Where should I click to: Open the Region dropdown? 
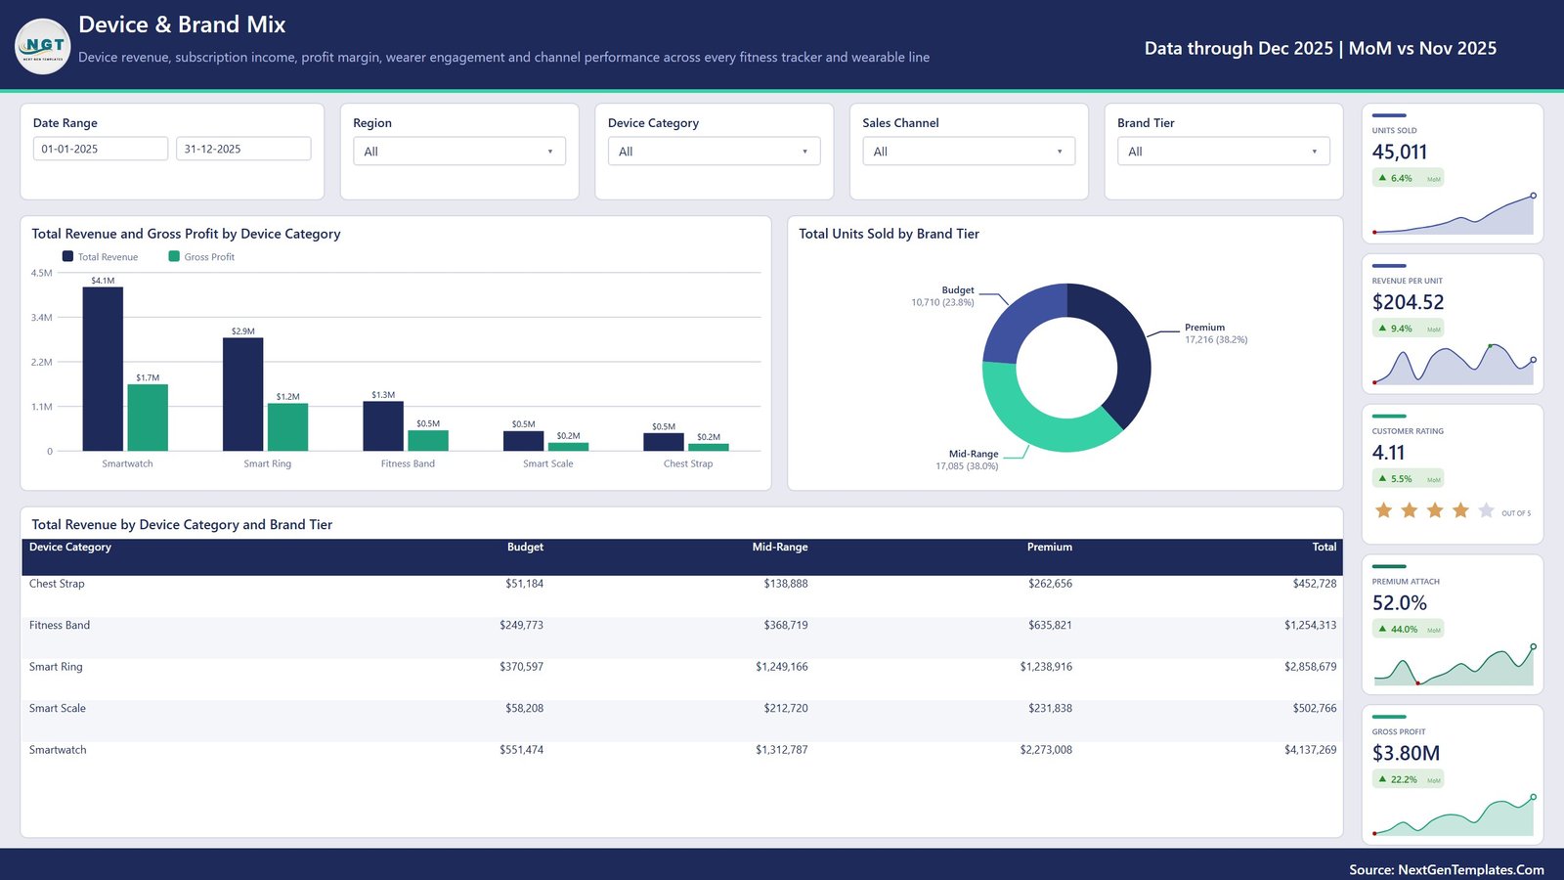459,152
